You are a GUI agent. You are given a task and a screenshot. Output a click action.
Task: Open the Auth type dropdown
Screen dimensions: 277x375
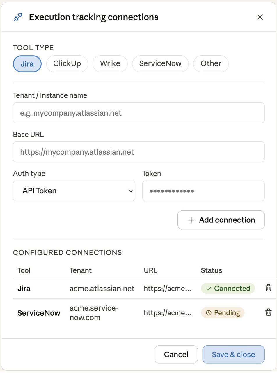click(74, 191)
